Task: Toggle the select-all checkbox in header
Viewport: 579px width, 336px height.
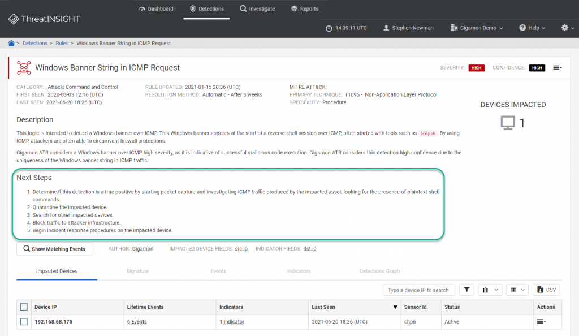Action: point(24,307)
